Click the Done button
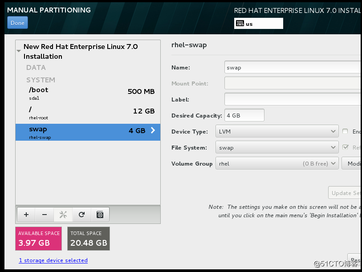 point(17,23)
